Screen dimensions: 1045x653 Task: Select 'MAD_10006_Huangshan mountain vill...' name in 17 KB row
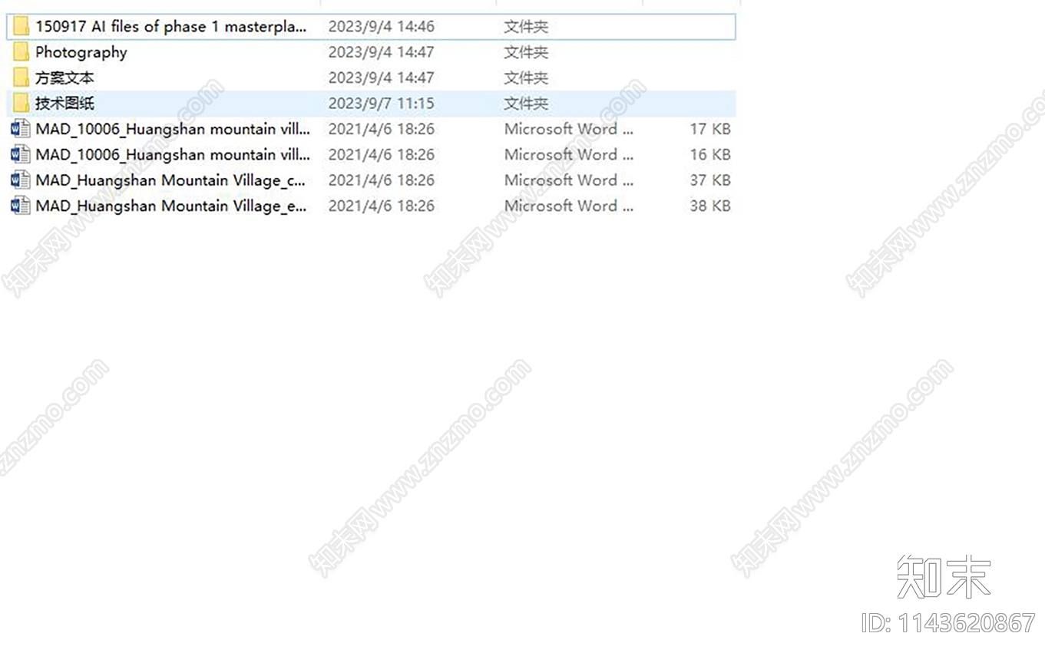coord(173,129)
